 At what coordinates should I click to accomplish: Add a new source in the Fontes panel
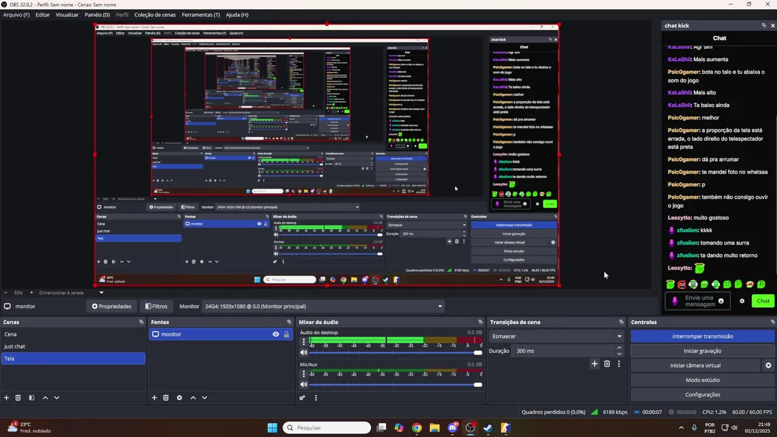tap(154, 398)
